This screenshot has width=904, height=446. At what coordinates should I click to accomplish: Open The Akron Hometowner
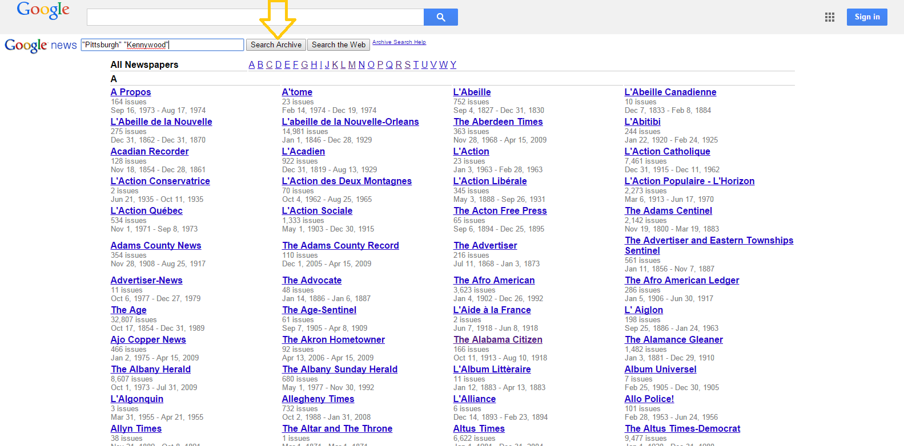[334, 340]
